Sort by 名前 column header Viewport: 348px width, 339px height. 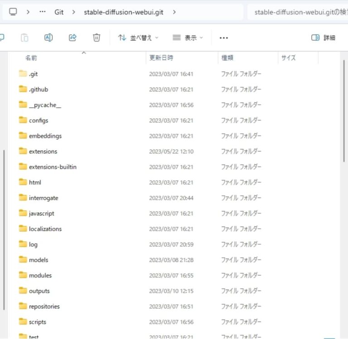tap(31, 58)
